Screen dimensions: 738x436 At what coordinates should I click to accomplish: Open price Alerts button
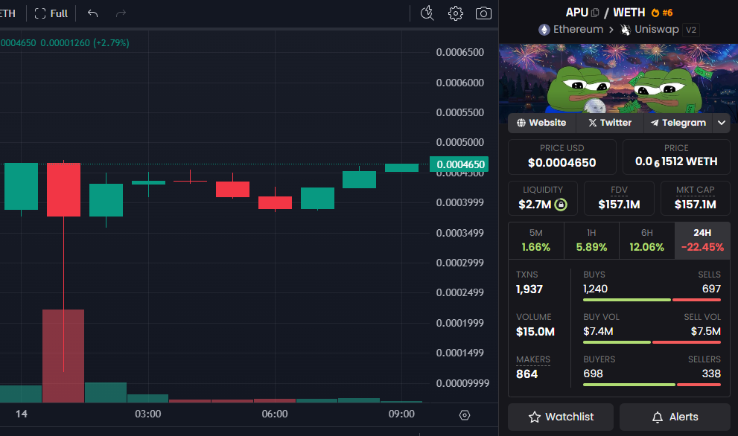coord(675,417)
